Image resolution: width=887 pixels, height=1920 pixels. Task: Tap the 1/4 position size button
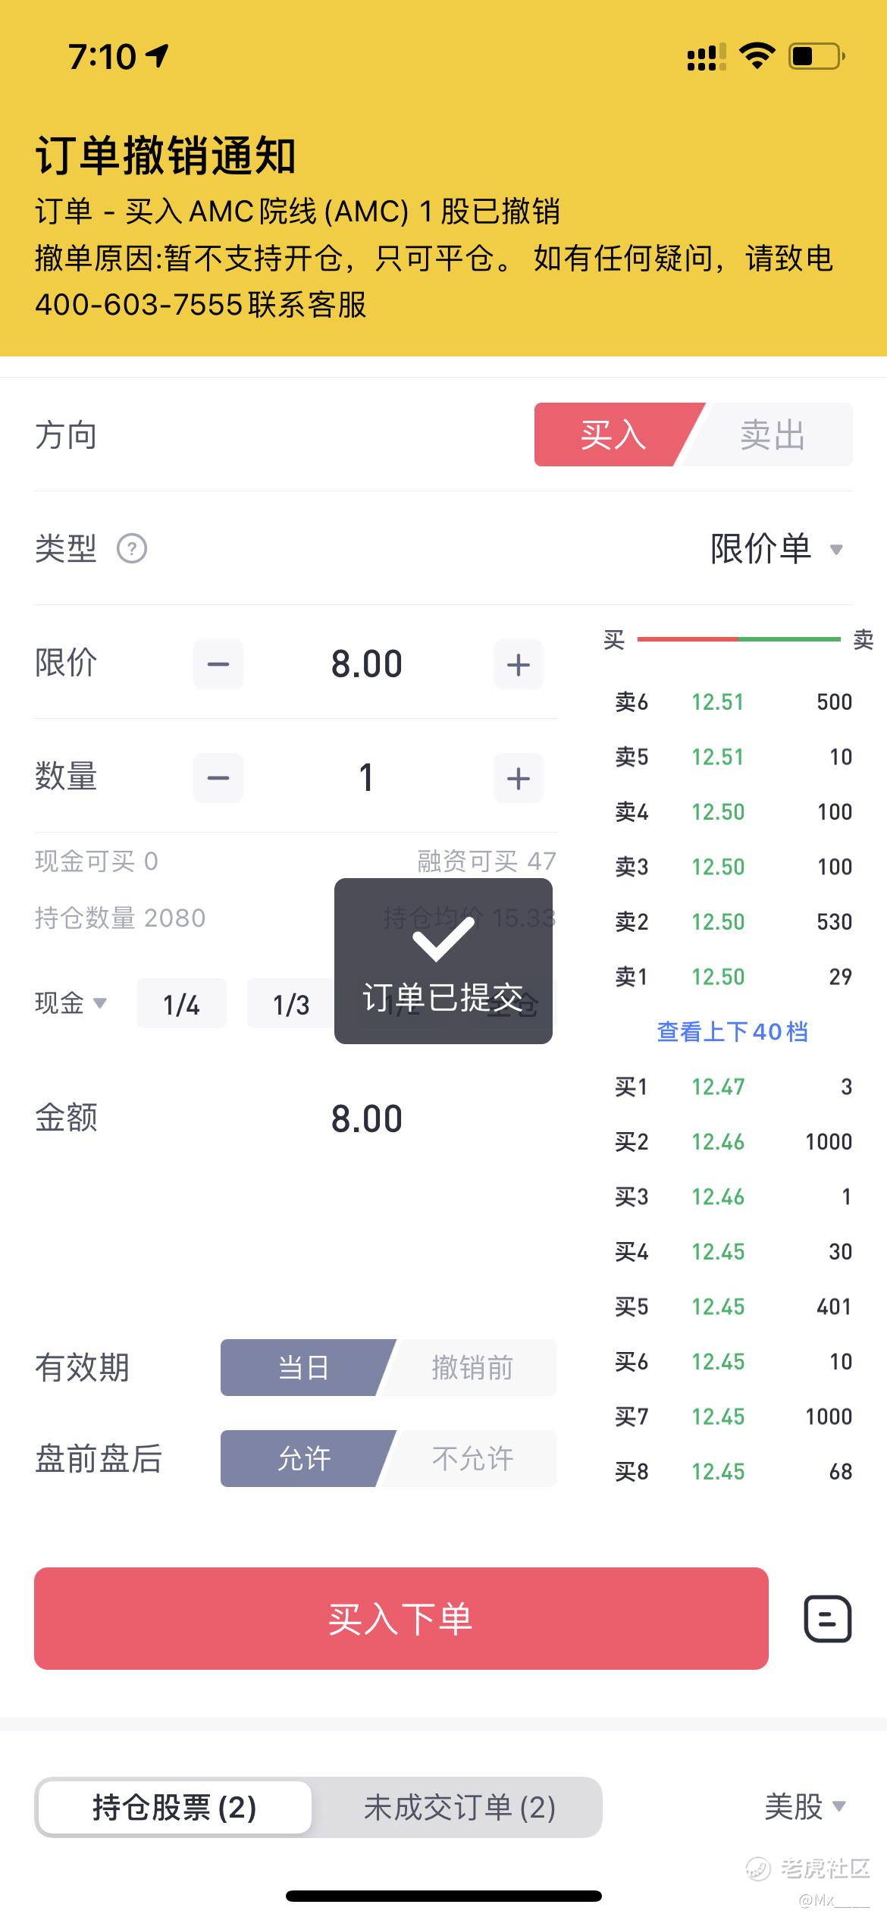(181, 1004)
